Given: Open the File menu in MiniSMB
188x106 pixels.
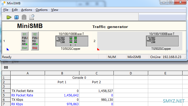Looking at the screenshot, I should click(x=6, y=10).
